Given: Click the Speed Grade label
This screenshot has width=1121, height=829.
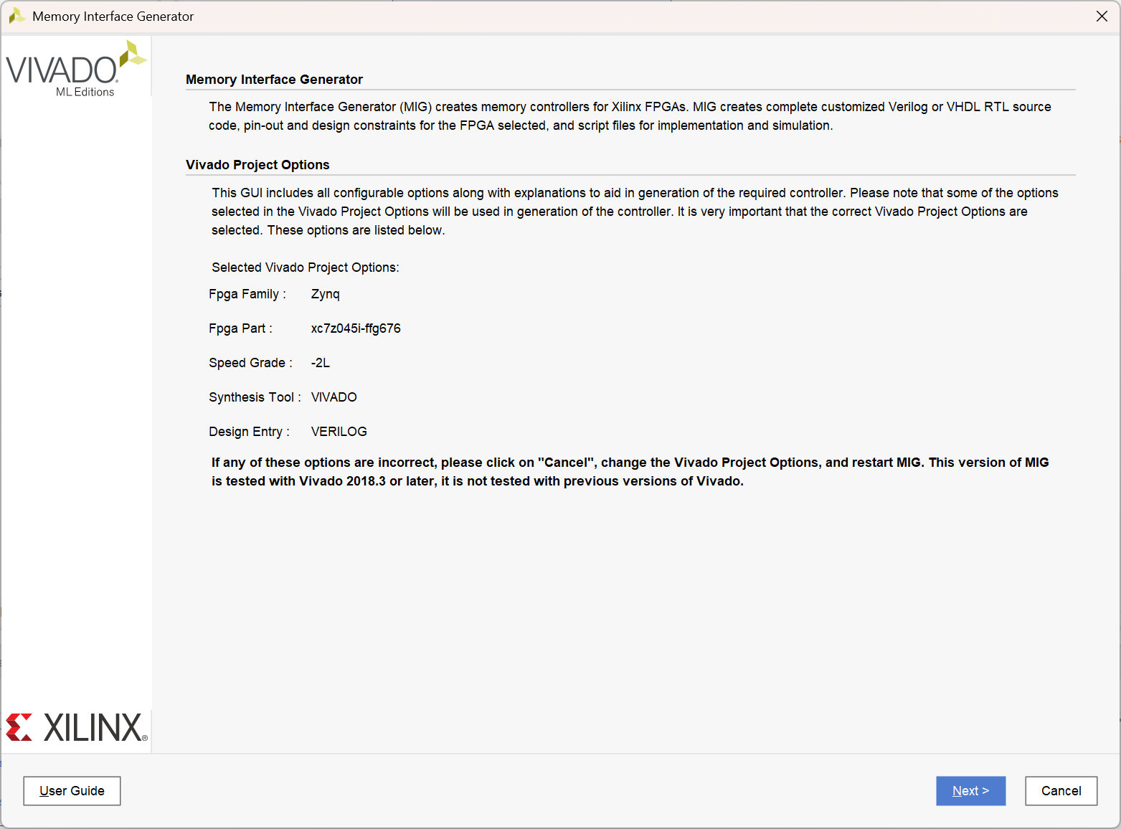Looking at the screenshot, I should click(x=250, y=363).
